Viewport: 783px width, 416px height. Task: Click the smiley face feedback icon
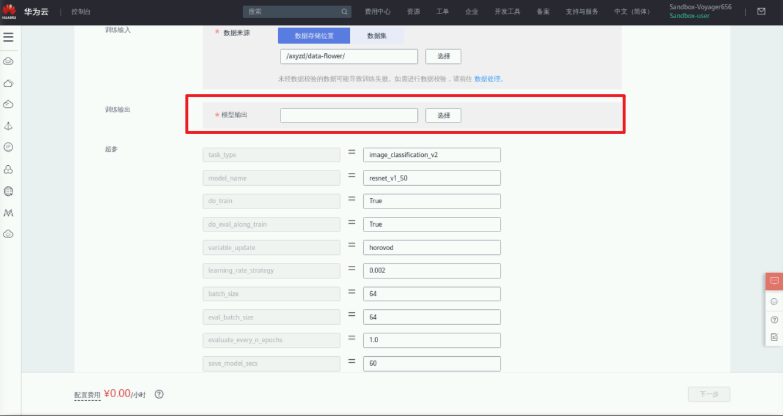coord(774,302)
